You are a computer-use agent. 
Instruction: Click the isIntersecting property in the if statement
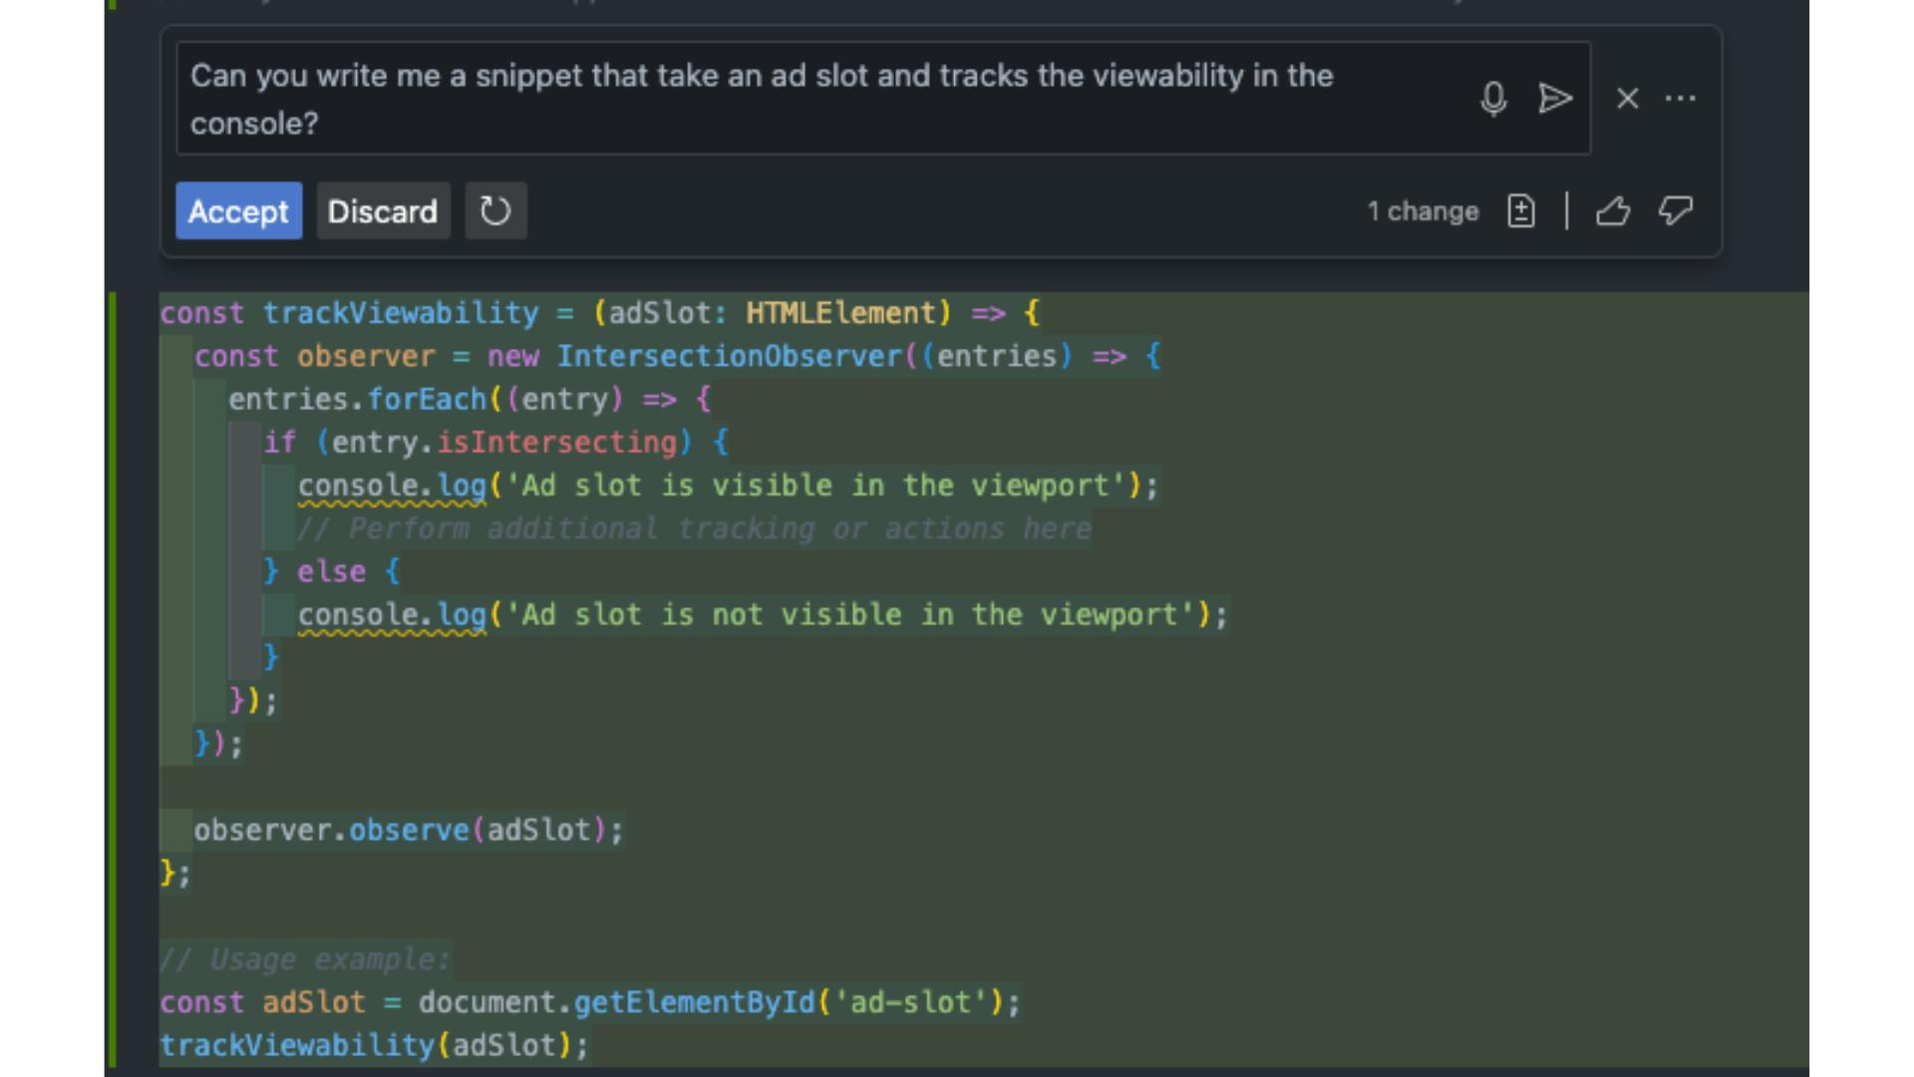point(557,443)
